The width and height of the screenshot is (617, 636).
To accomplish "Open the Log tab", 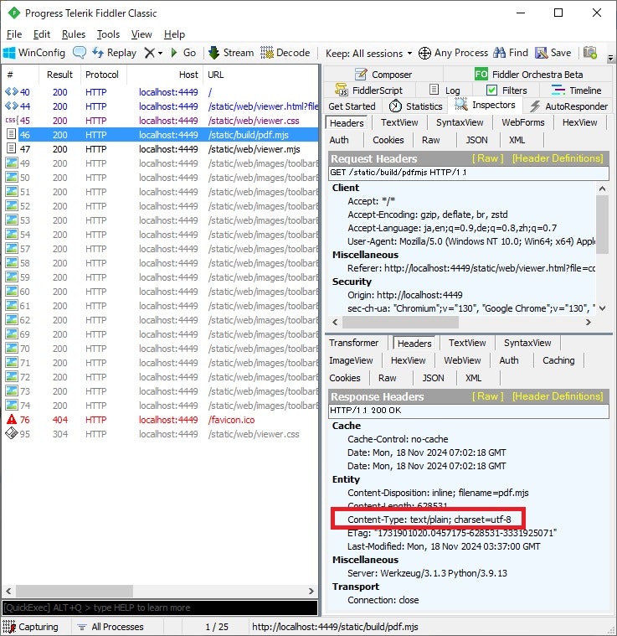I will pyautogui.click(x=445, y=90).
